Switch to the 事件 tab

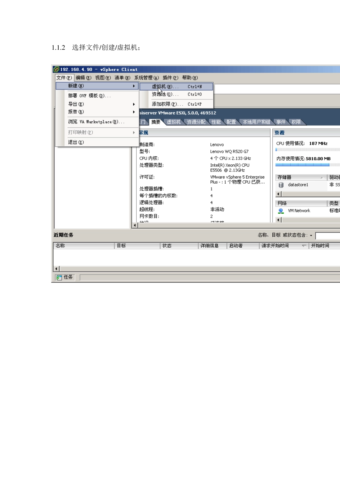pyautogui.click(x=281, y=122)
